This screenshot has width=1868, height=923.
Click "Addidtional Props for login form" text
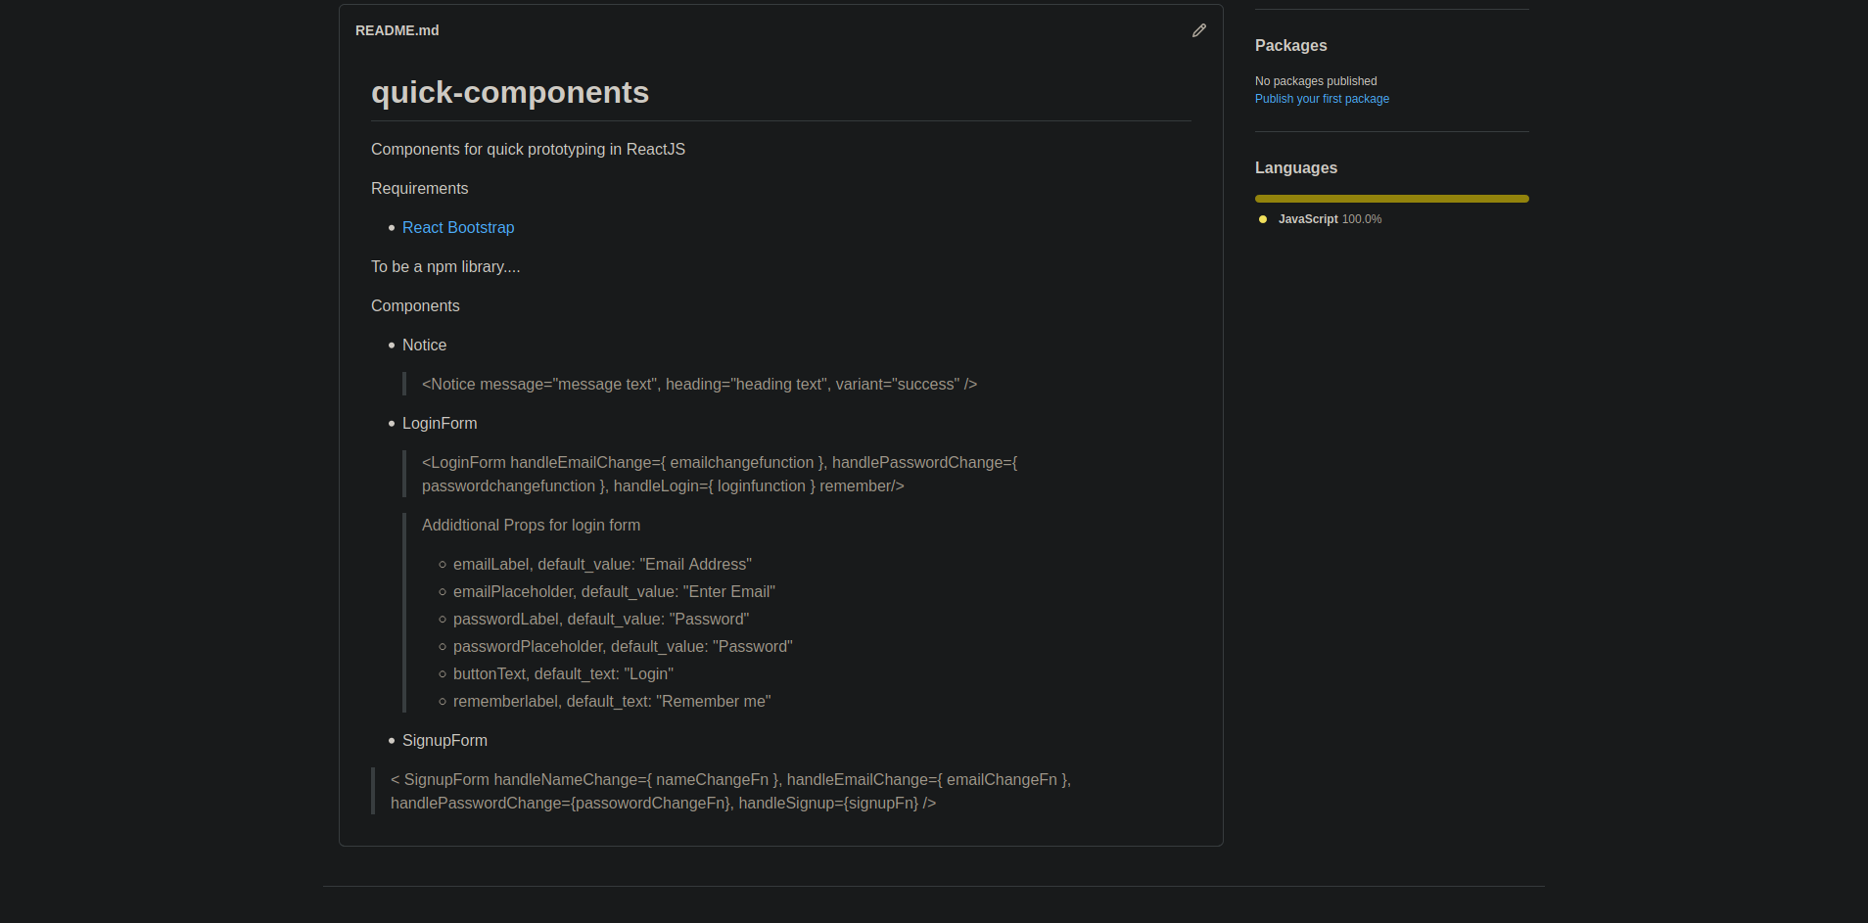[531, 525]
